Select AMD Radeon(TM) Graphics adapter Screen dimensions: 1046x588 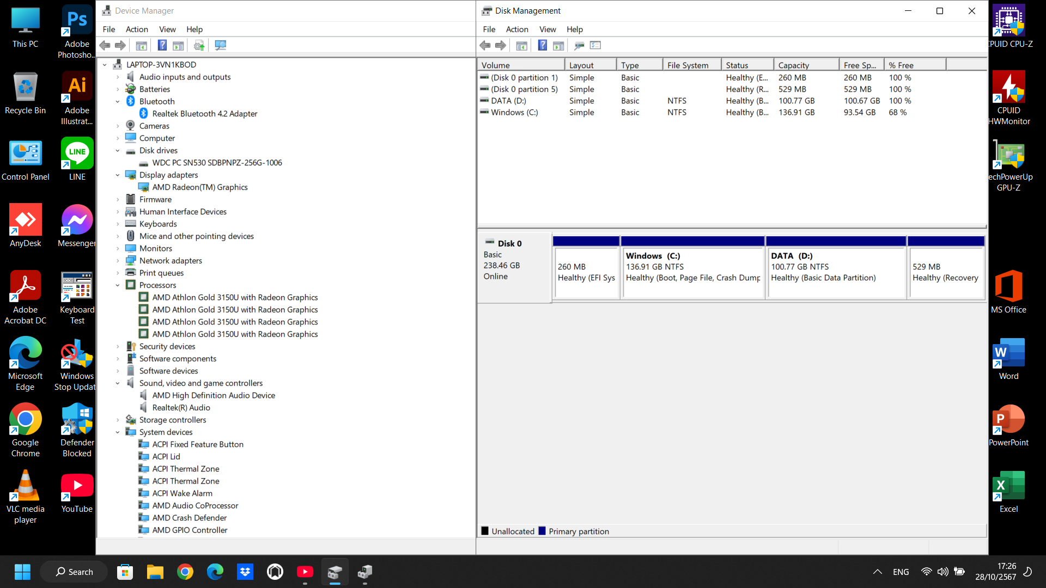coord(199,187)
